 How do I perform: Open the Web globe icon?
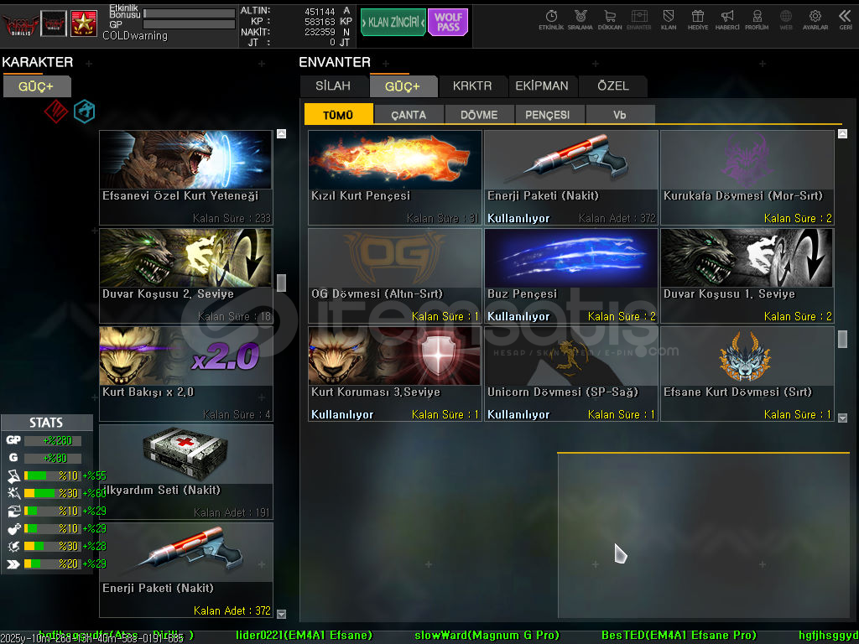[x=785, y=20]
